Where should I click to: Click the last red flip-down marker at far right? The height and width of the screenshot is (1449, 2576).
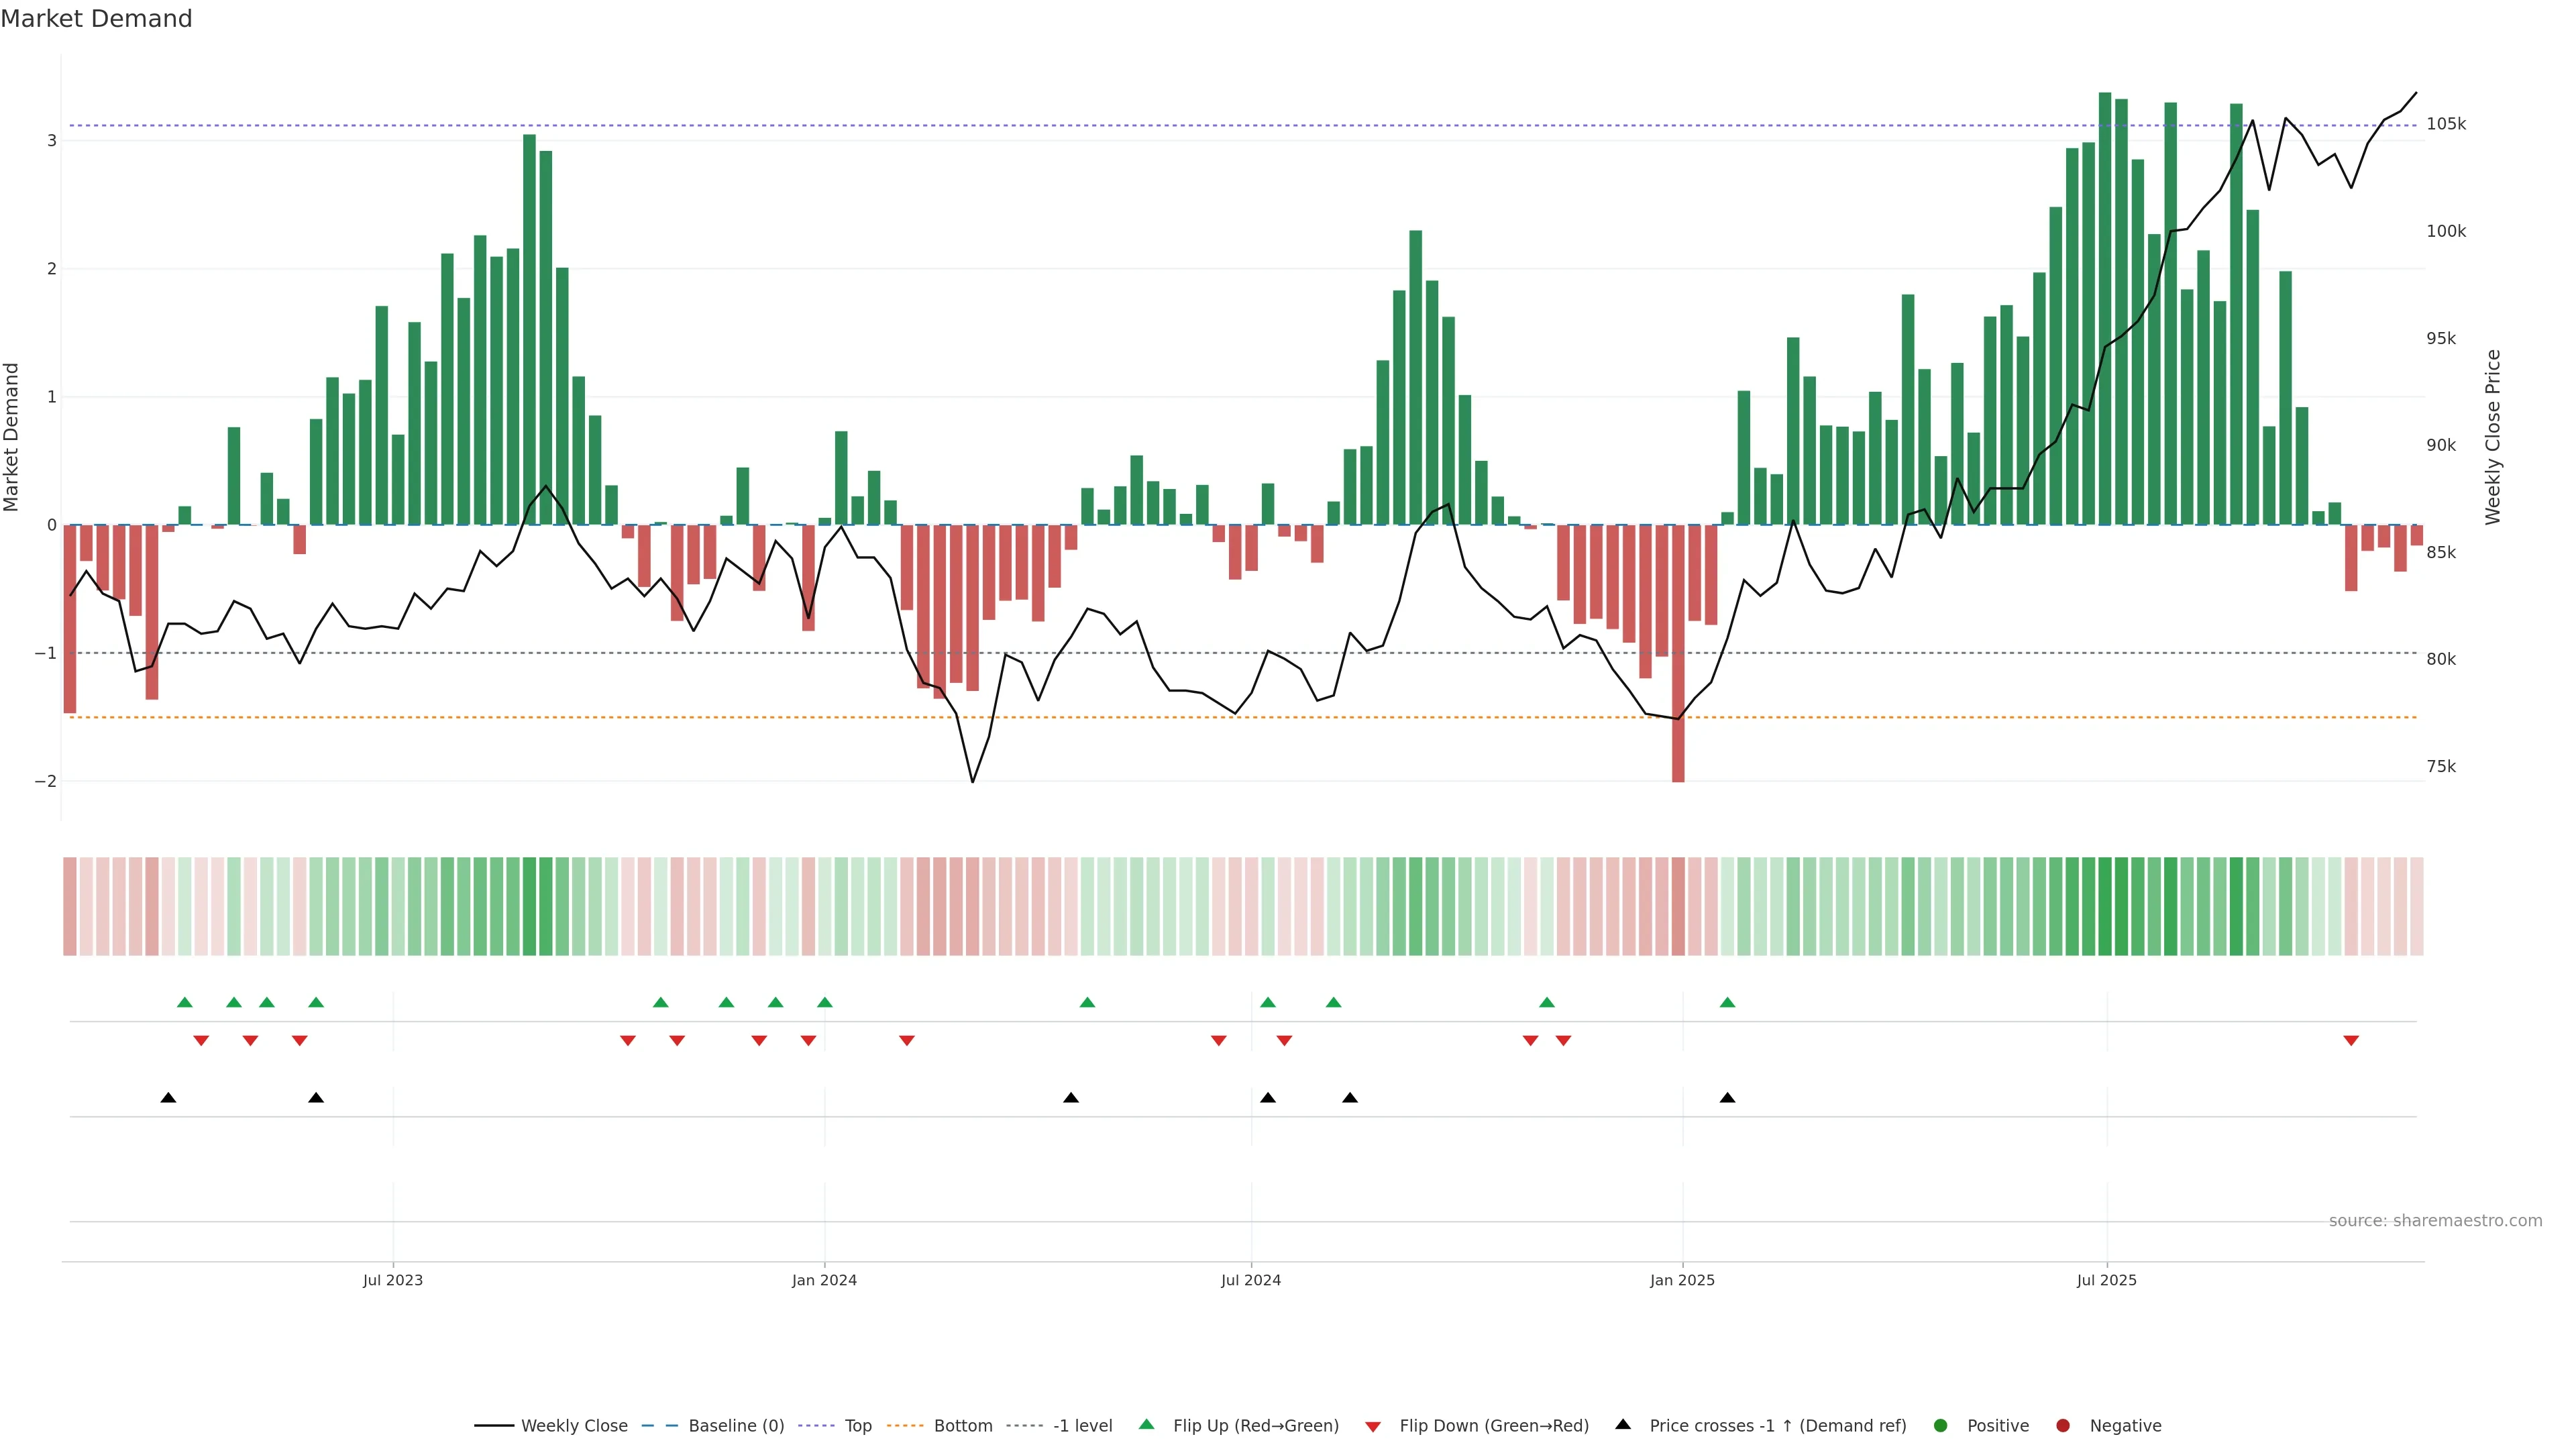click(2351, 1041)
